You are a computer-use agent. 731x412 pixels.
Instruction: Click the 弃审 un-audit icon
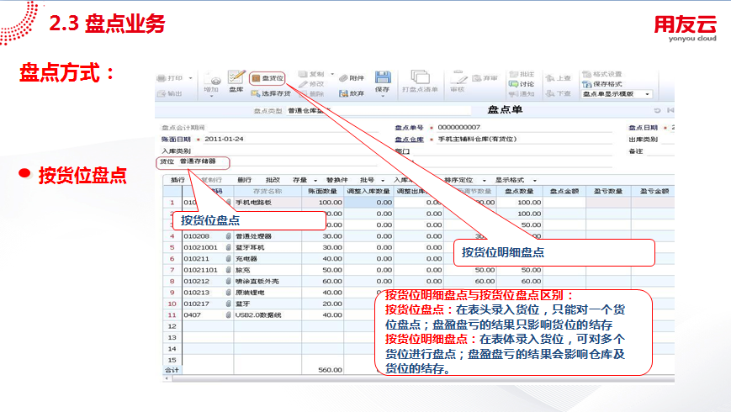coord(476,78)
